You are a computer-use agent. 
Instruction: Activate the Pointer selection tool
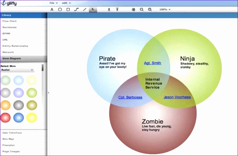[x=93, y=10]
